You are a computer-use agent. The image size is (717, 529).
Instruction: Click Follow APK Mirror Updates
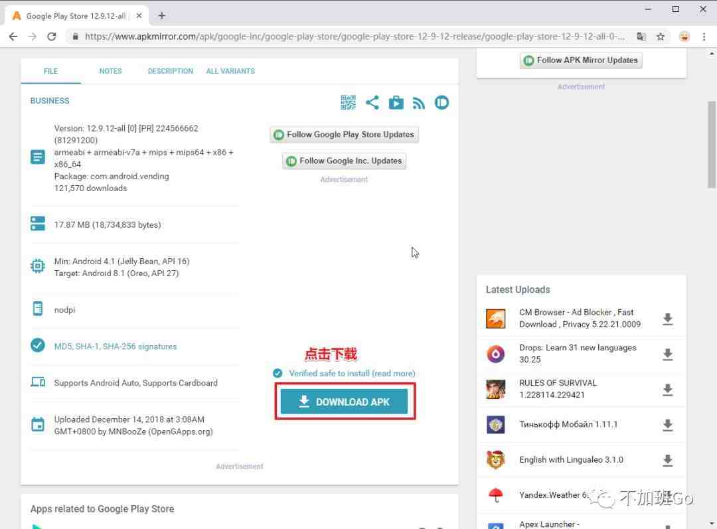(581, 60)
